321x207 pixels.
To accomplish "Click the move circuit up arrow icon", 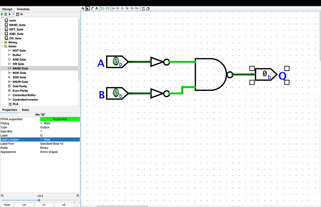I will pyautogui.click(x=9, y=14).
